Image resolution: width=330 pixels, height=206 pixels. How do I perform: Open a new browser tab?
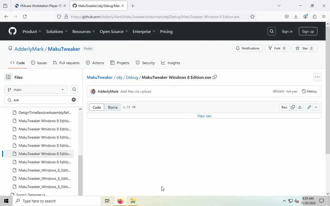pos(133,6)
